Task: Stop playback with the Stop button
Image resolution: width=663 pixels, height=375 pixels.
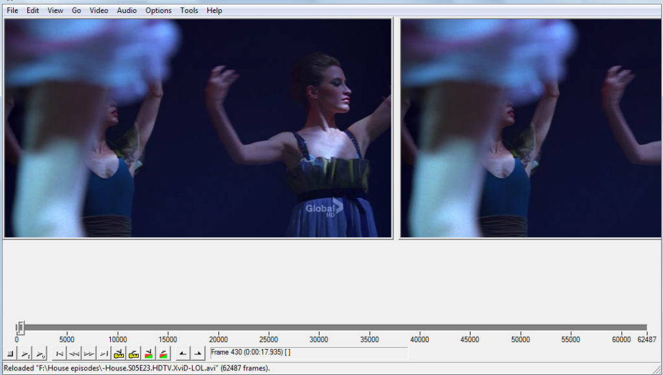Action: (x=10, y=354)
